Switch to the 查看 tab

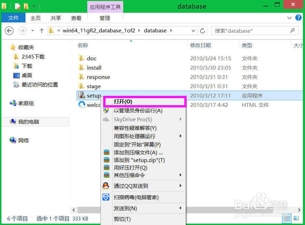pos(76,18)
